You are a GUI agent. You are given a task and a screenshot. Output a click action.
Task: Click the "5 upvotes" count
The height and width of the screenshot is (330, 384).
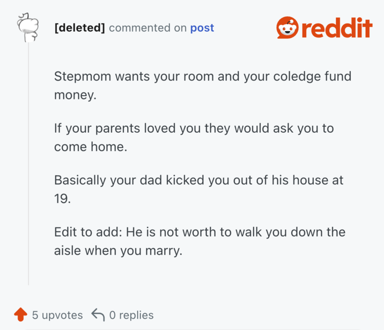coord(57,315)
